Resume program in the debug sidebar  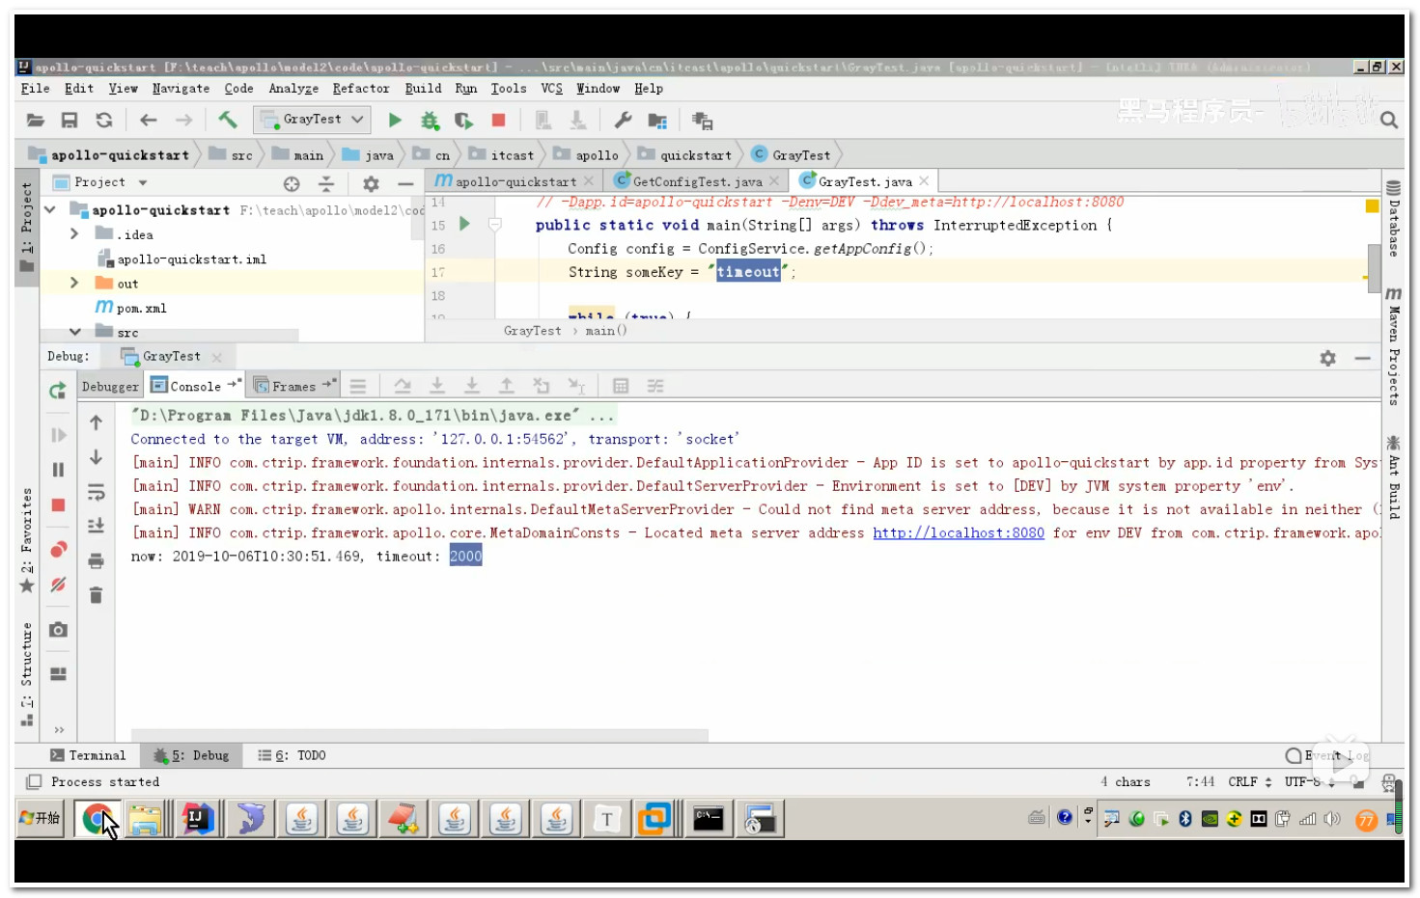[x=58, y=435]
